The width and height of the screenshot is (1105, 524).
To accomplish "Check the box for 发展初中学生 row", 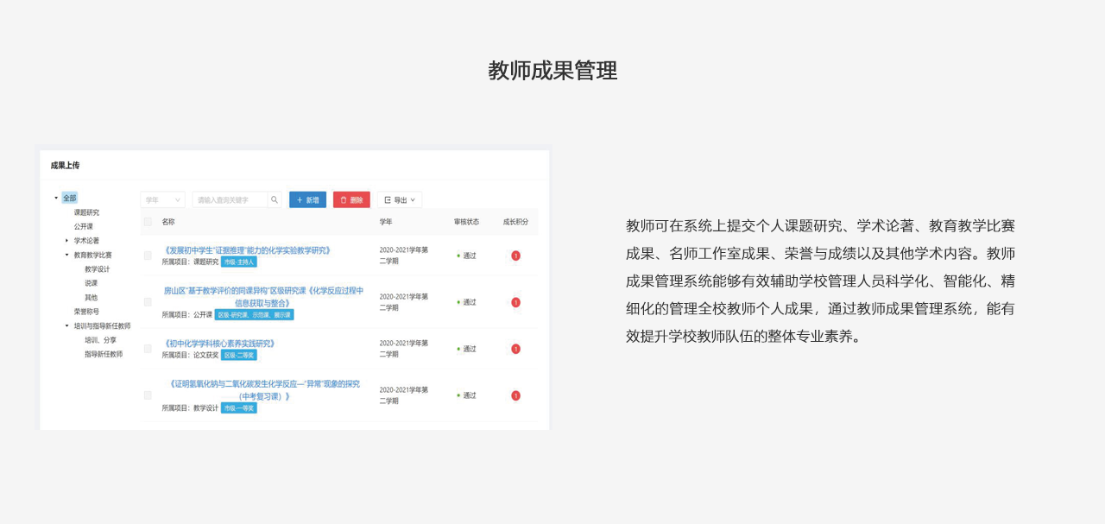I will point(148,256).
